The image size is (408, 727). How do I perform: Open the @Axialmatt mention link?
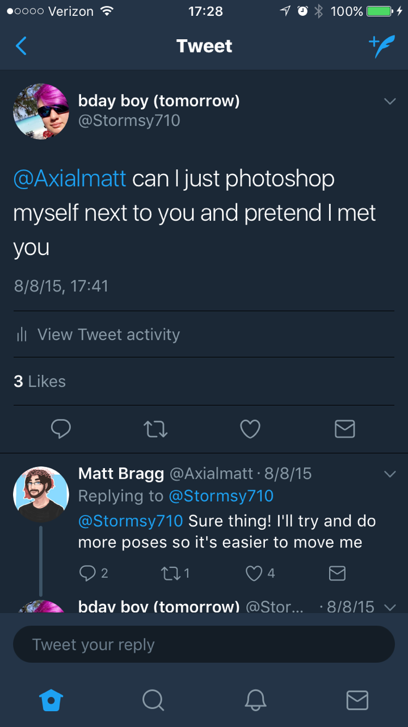point(69,179)
